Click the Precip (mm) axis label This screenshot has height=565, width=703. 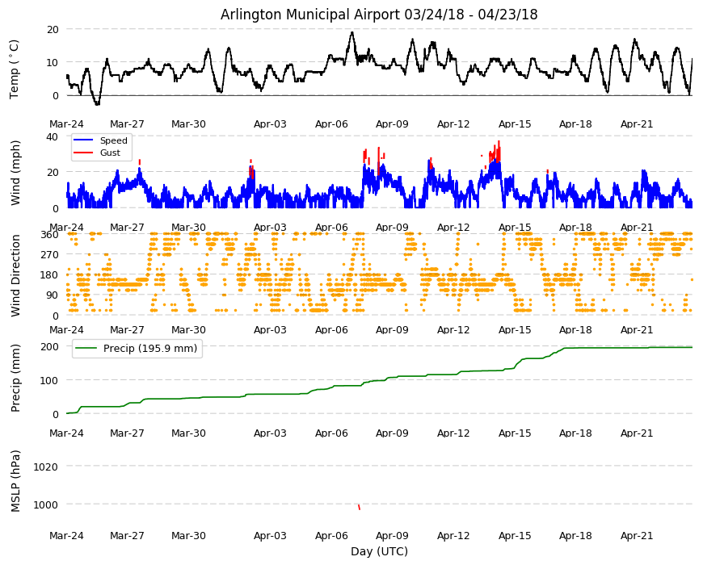pyautogui.click(x=15, y=379)
